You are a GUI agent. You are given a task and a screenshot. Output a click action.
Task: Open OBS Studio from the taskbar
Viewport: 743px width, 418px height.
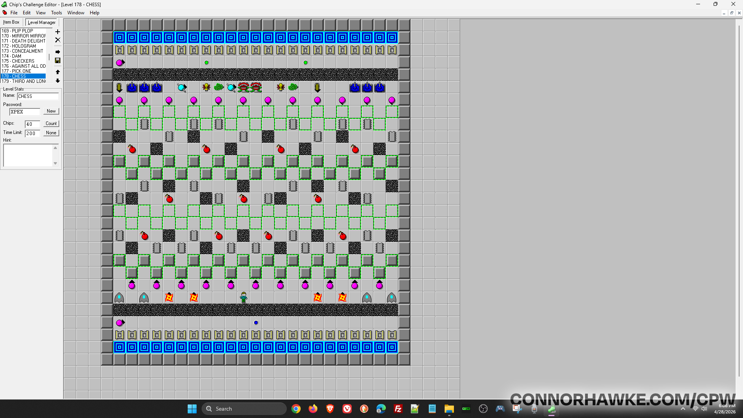[483, 409]
